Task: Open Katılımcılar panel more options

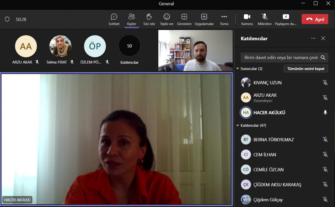Action: click(313, 38)
